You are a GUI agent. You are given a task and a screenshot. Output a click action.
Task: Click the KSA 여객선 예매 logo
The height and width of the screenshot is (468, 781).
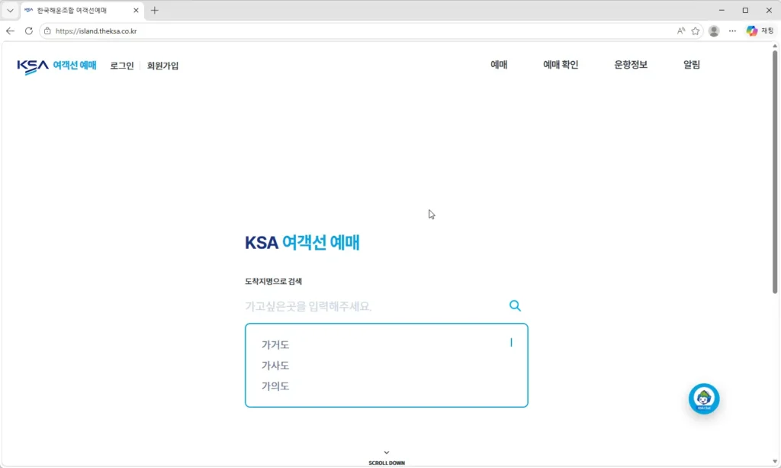pyautogui.click(x=56, y=66)
